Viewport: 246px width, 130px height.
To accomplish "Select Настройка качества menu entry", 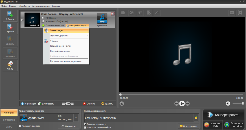I will point(66,51).
